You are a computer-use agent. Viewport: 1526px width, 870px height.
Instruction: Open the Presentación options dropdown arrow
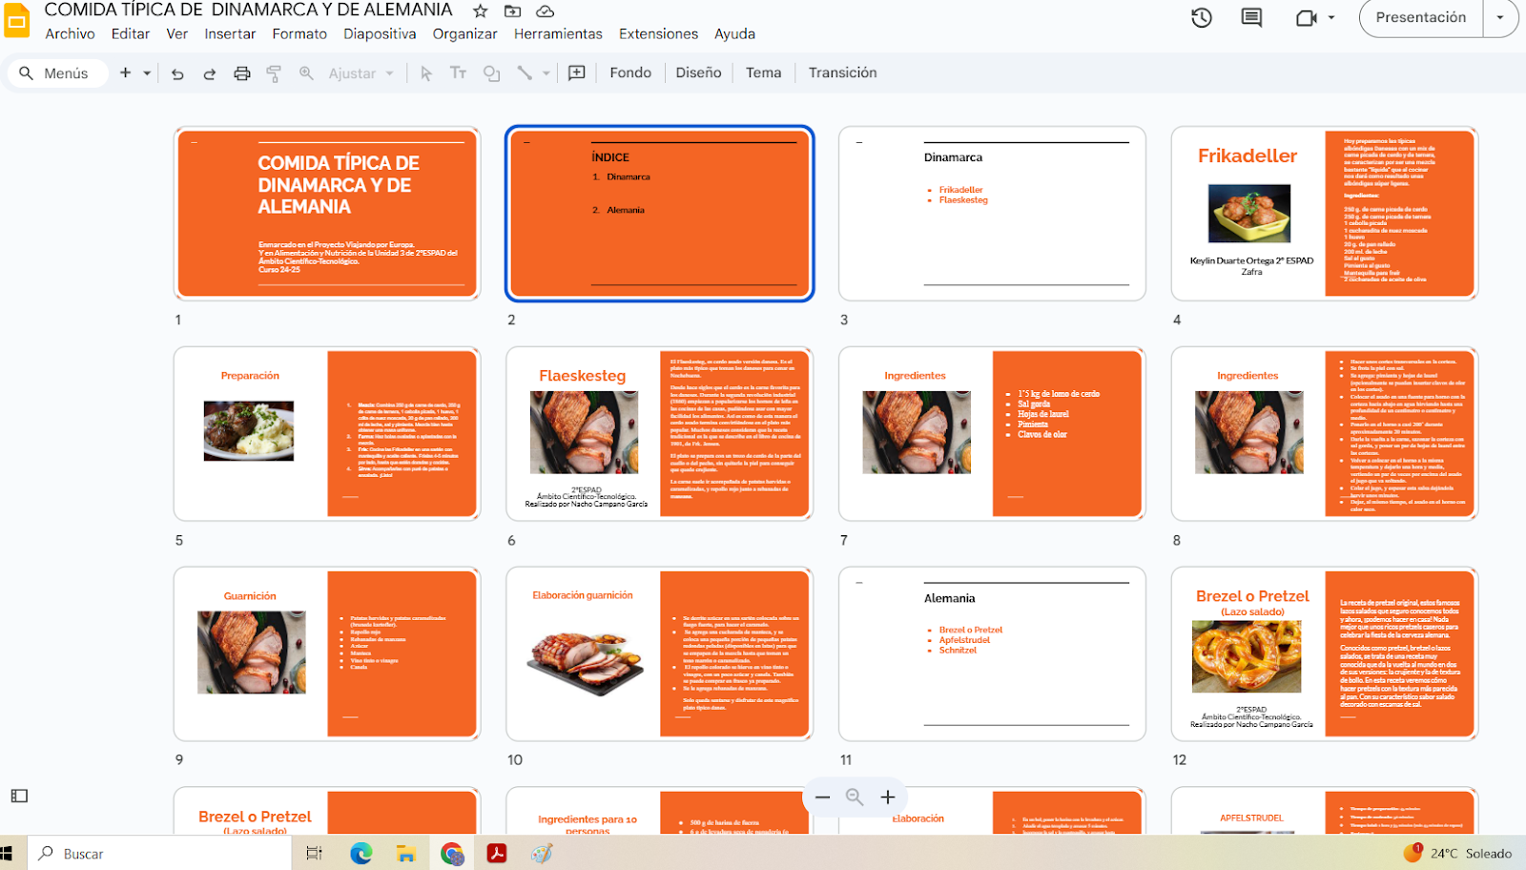(1500, 17)
